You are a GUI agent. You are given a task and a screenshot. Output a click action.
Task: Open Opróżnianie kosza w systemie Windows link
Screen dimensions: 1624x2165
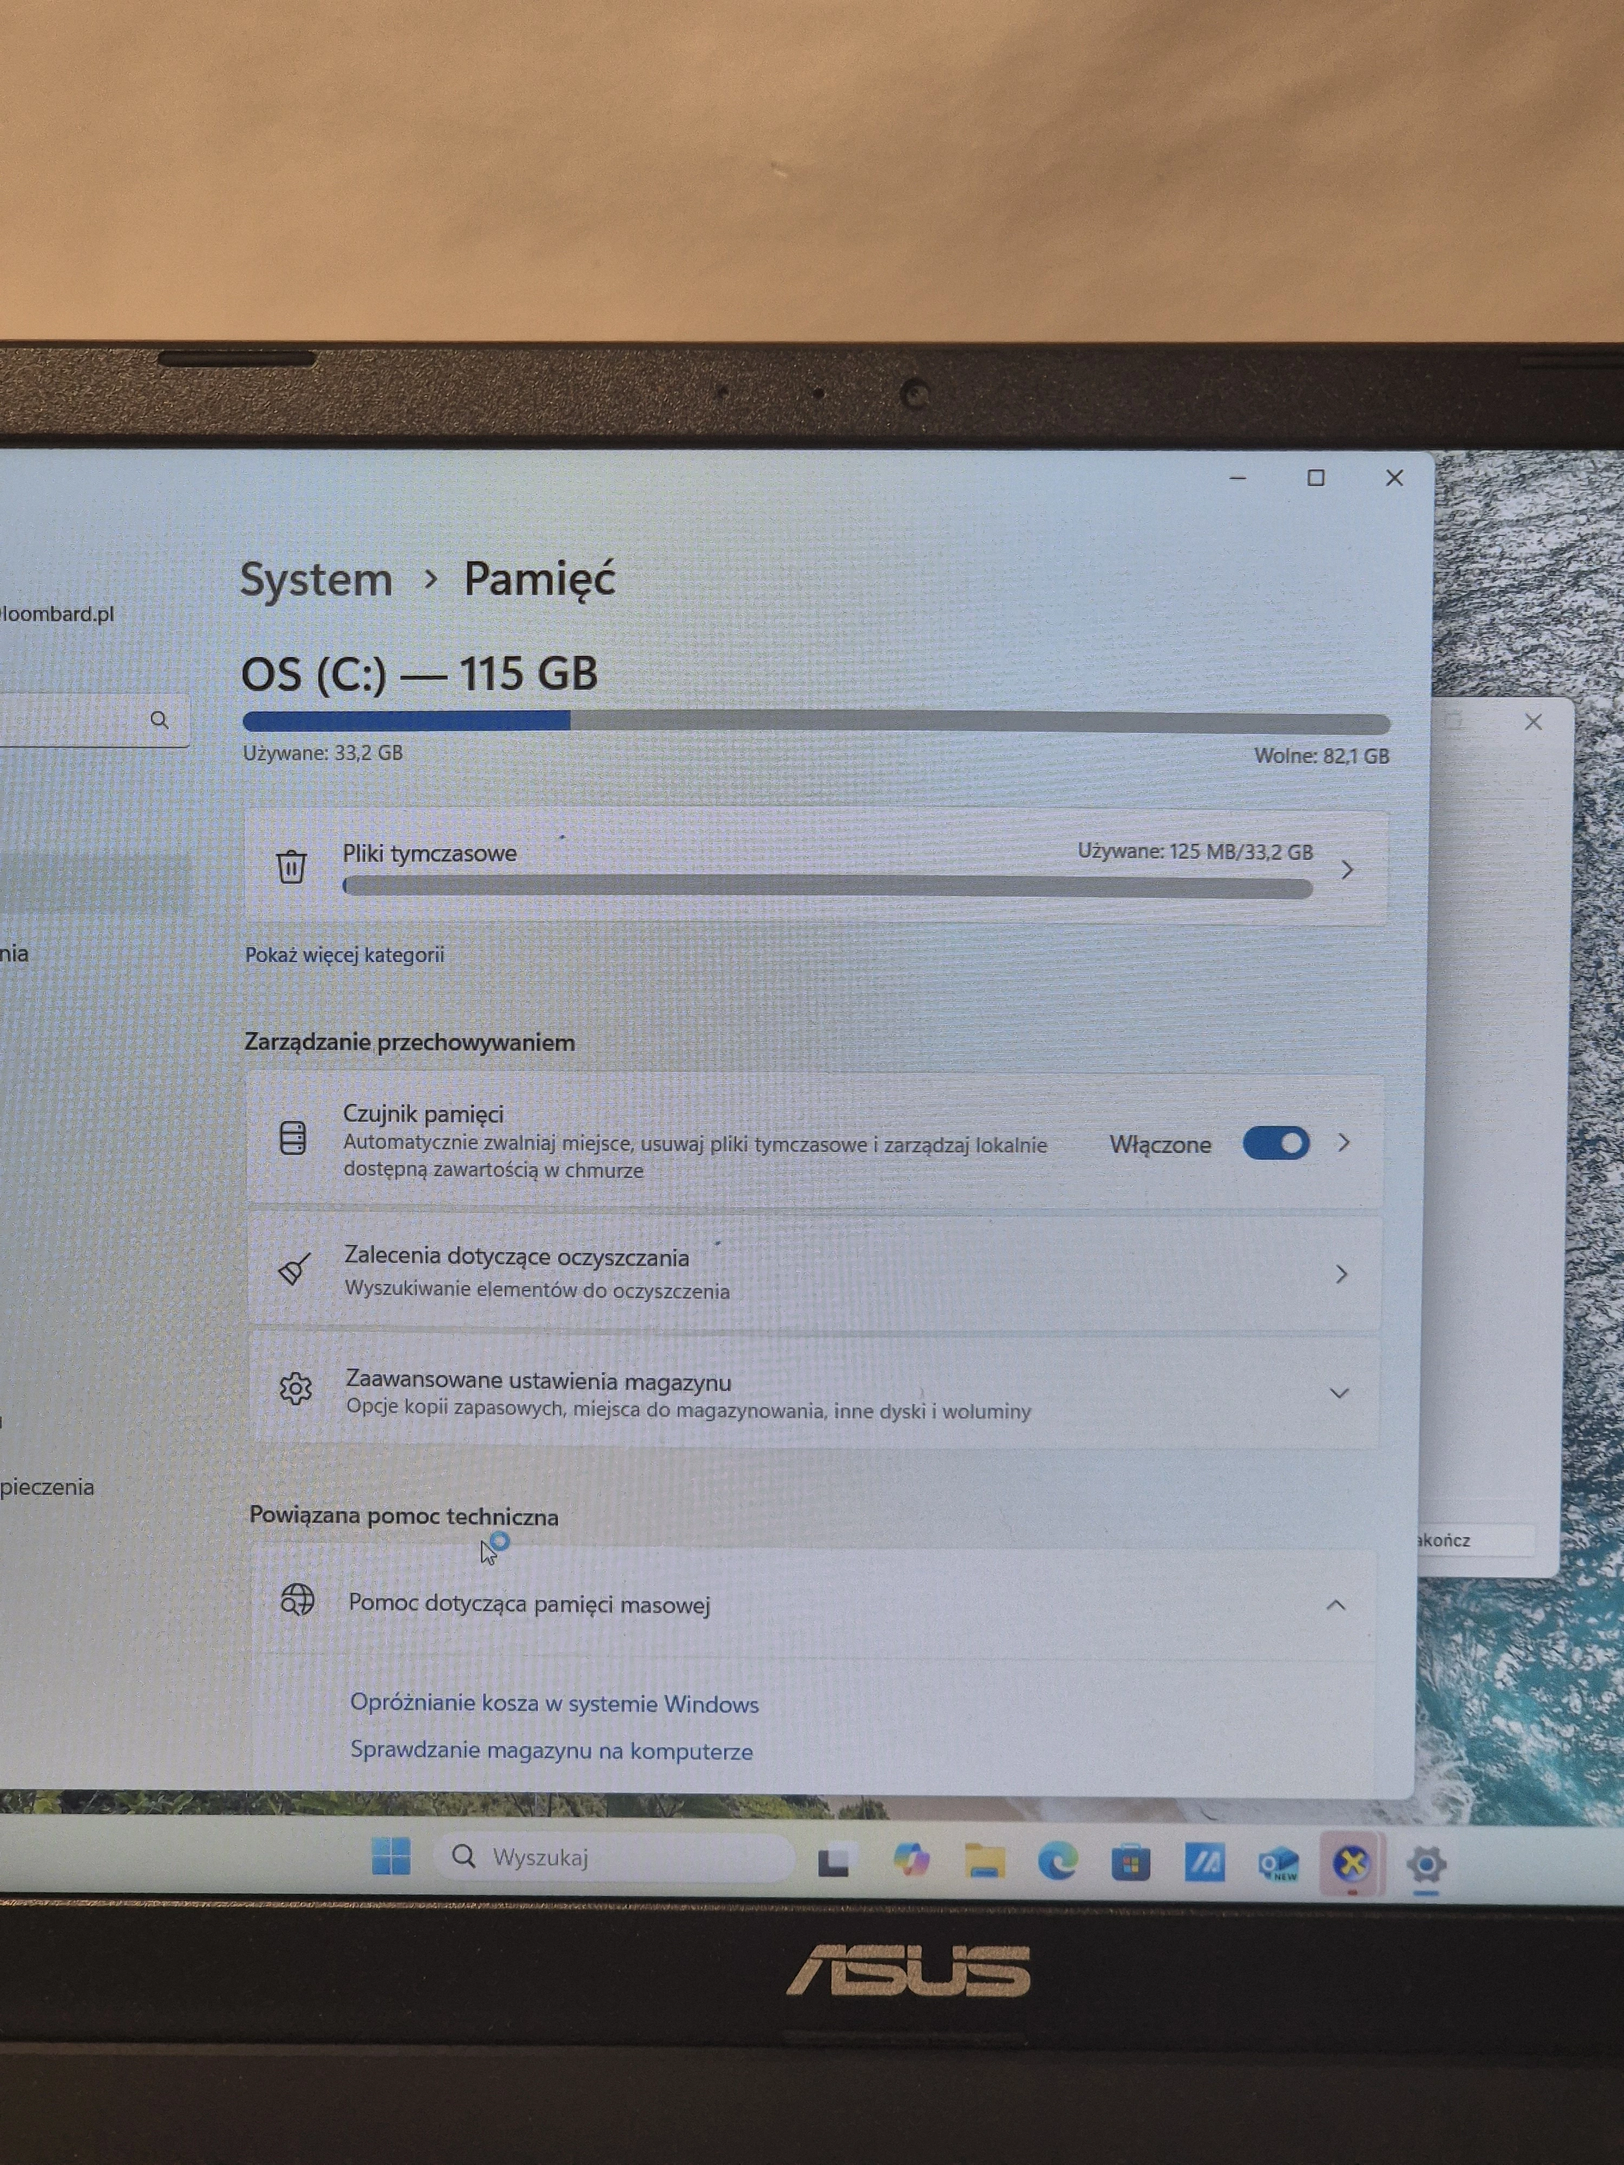click(x=554, y=1704)
